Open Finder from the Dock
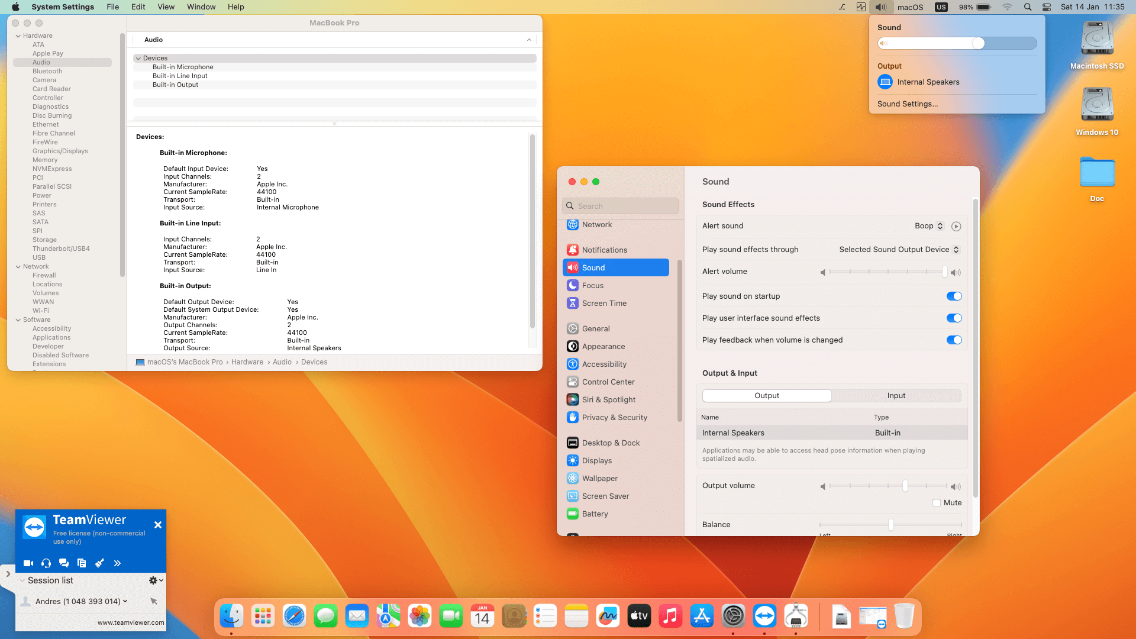The image size is (1136, 639). coord(231,616)
